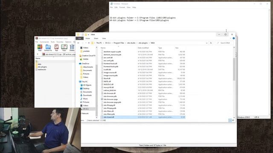
Task: Open Explorer Home ribbon tab
Action: pyautogui.click(x=88, y=38)
